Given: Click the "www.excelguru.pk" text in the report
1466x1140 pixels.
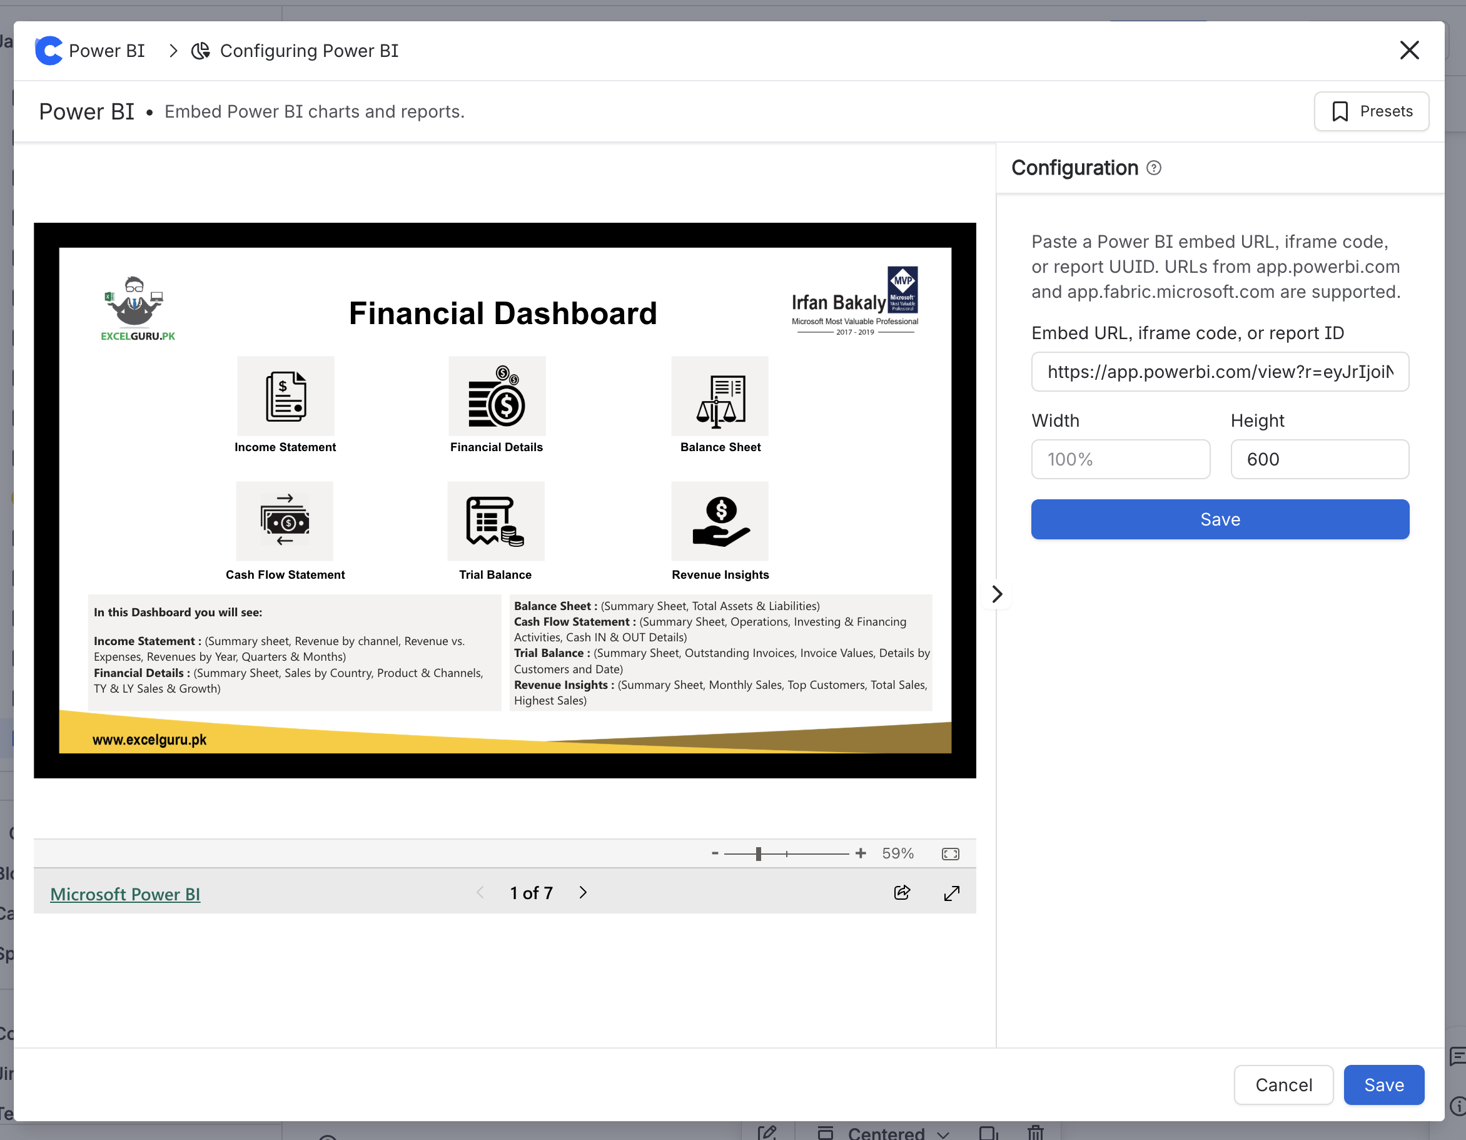Looking at the screenshot, I should (x=149, y=739).
